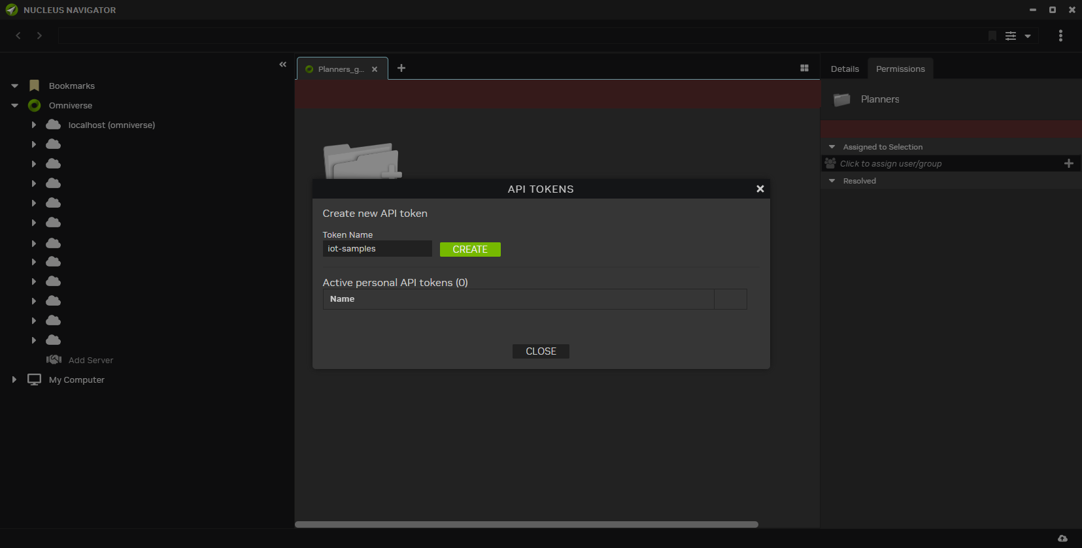This screenshot has height=548, width=1082.
Task: Switch to grid view layout
Action: tap(804, 69)
